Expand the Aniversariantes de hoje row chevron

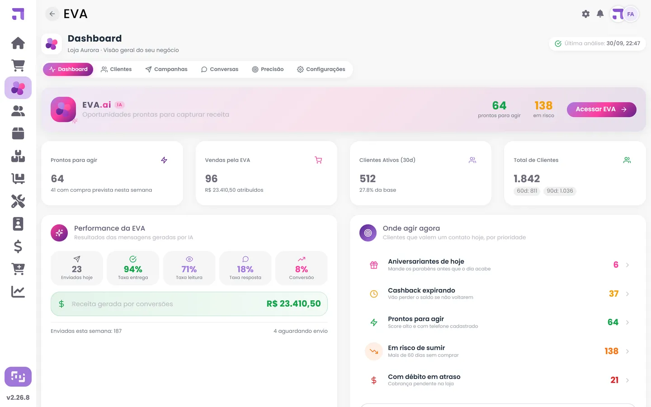click(x=627, y=265)
